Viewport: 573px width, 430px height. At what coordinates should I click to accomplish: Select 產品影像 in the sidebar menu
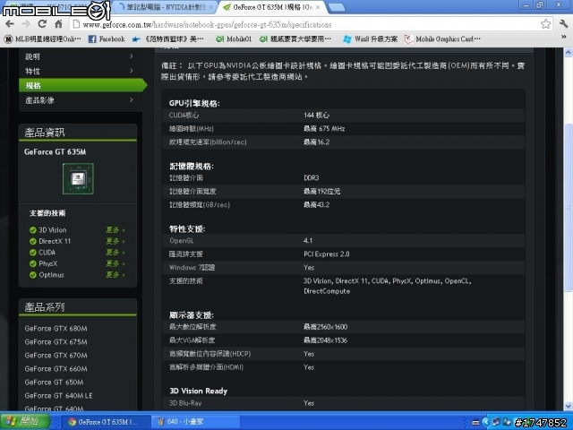point(39,100)
